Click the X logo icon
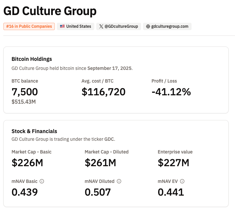This screenshot has width=235, height=210. click(x=101, y=26)
